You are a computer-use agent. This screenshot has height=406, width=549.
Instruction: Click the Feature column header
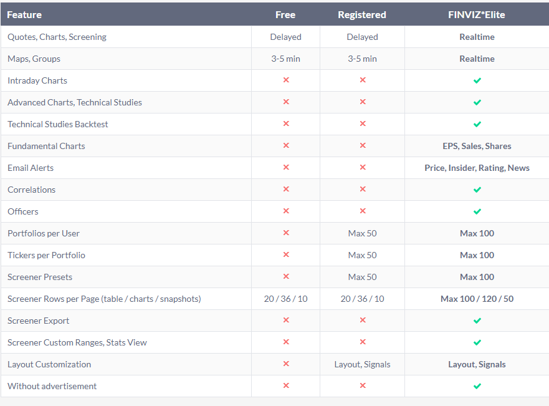click(x=24, y=15)
